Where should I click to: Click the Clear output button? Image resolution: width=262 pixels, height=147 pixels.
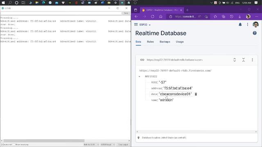pyautogui.click(x=123, y=145)
